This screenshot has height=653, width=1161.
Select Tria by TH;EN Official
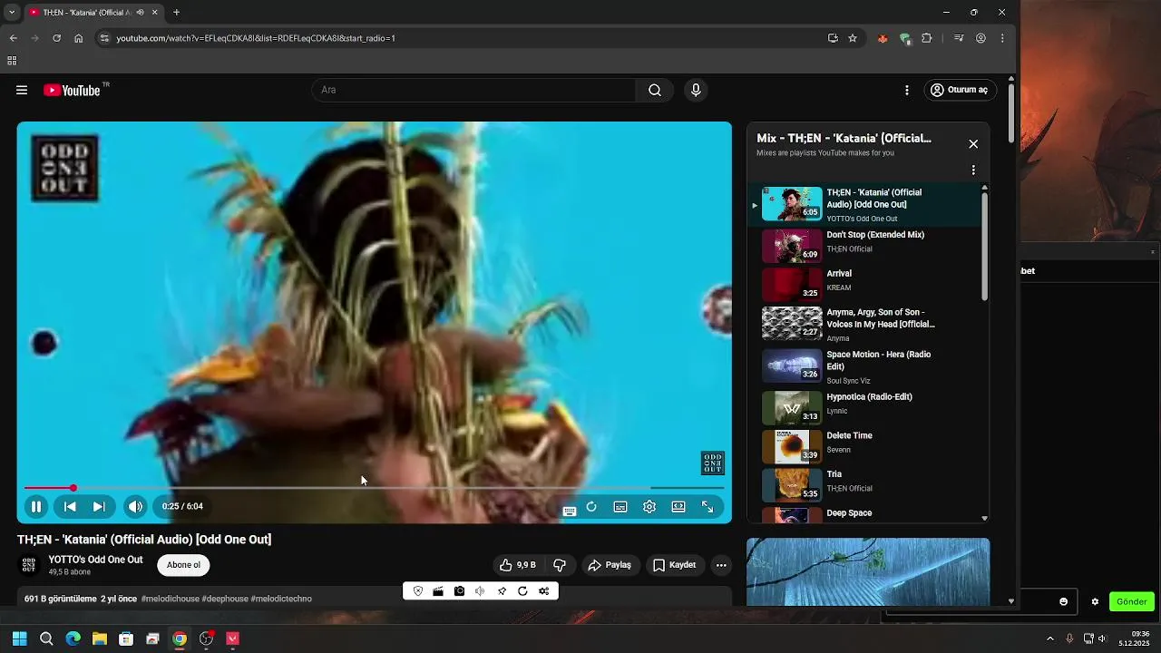(x=864, y=485)
